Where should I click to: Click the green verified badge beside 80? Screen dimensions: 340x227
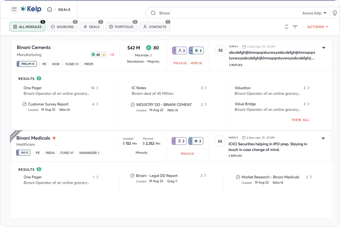point(148,48)
